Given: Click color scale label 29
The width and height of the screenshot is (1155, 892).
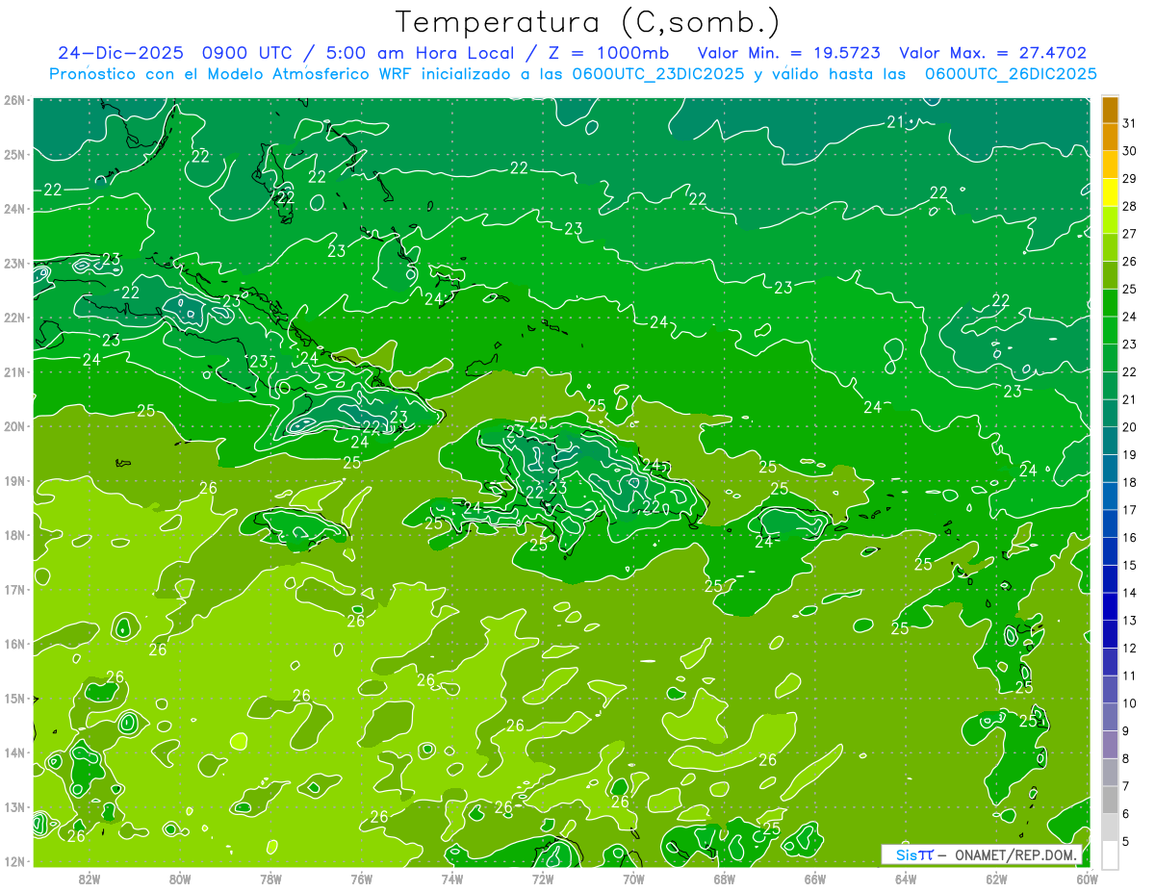Looking at the screenshot, I should [1130, 178].
